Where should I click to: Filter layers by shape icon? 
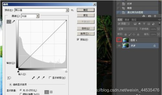tap(149, 24)
